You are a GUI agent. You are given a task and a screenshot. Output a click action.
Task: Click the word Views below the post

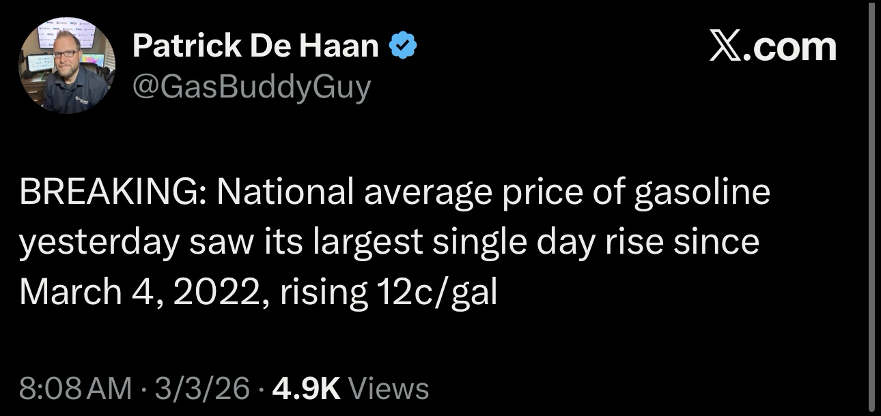[x=388, y=388]
